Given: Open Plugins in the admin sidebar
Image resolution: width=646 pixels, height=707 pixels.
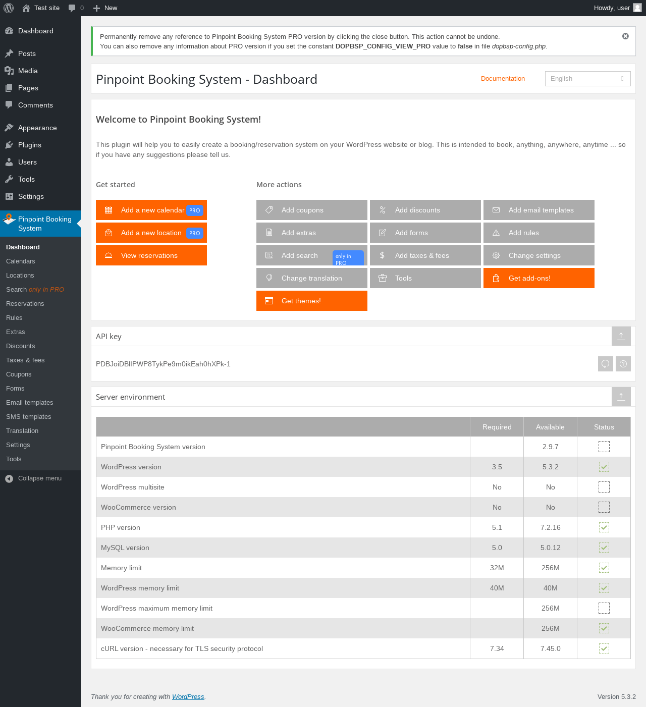Looking at the screenshot, I should click(x=30, y=145).
